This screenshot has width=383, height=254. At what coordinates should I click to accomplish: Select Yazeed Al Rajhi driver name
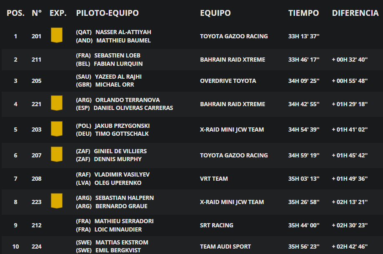(x=118, y=77)
